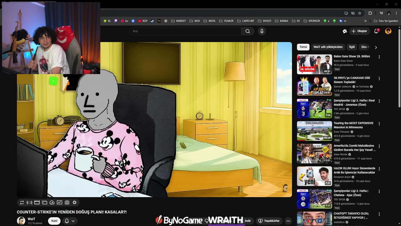The width and height of the screenshot is (401, 226).
Task: Open the 58.999TL'ye CANAVAR GİBİ Sistem Topladık video title
Action: [352, 80]
